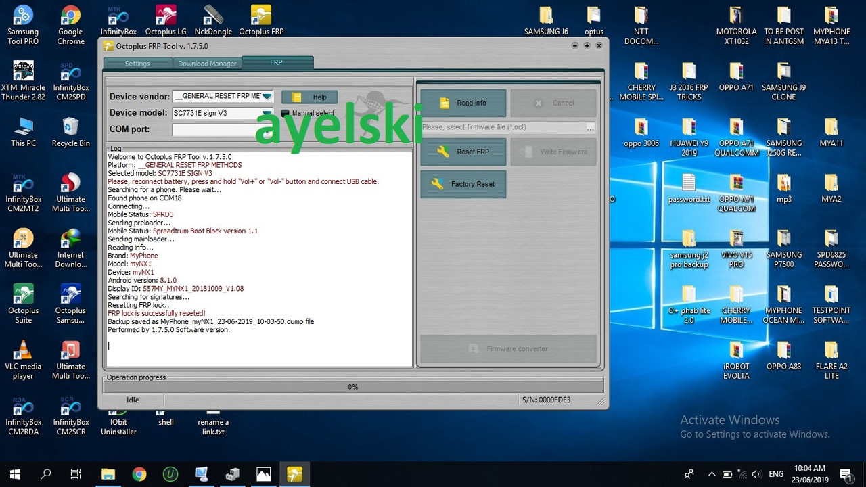Click the taskbar clock showing 10:04 AM
The height and width of the screenshot is (487, 866).
click(809, 474)
